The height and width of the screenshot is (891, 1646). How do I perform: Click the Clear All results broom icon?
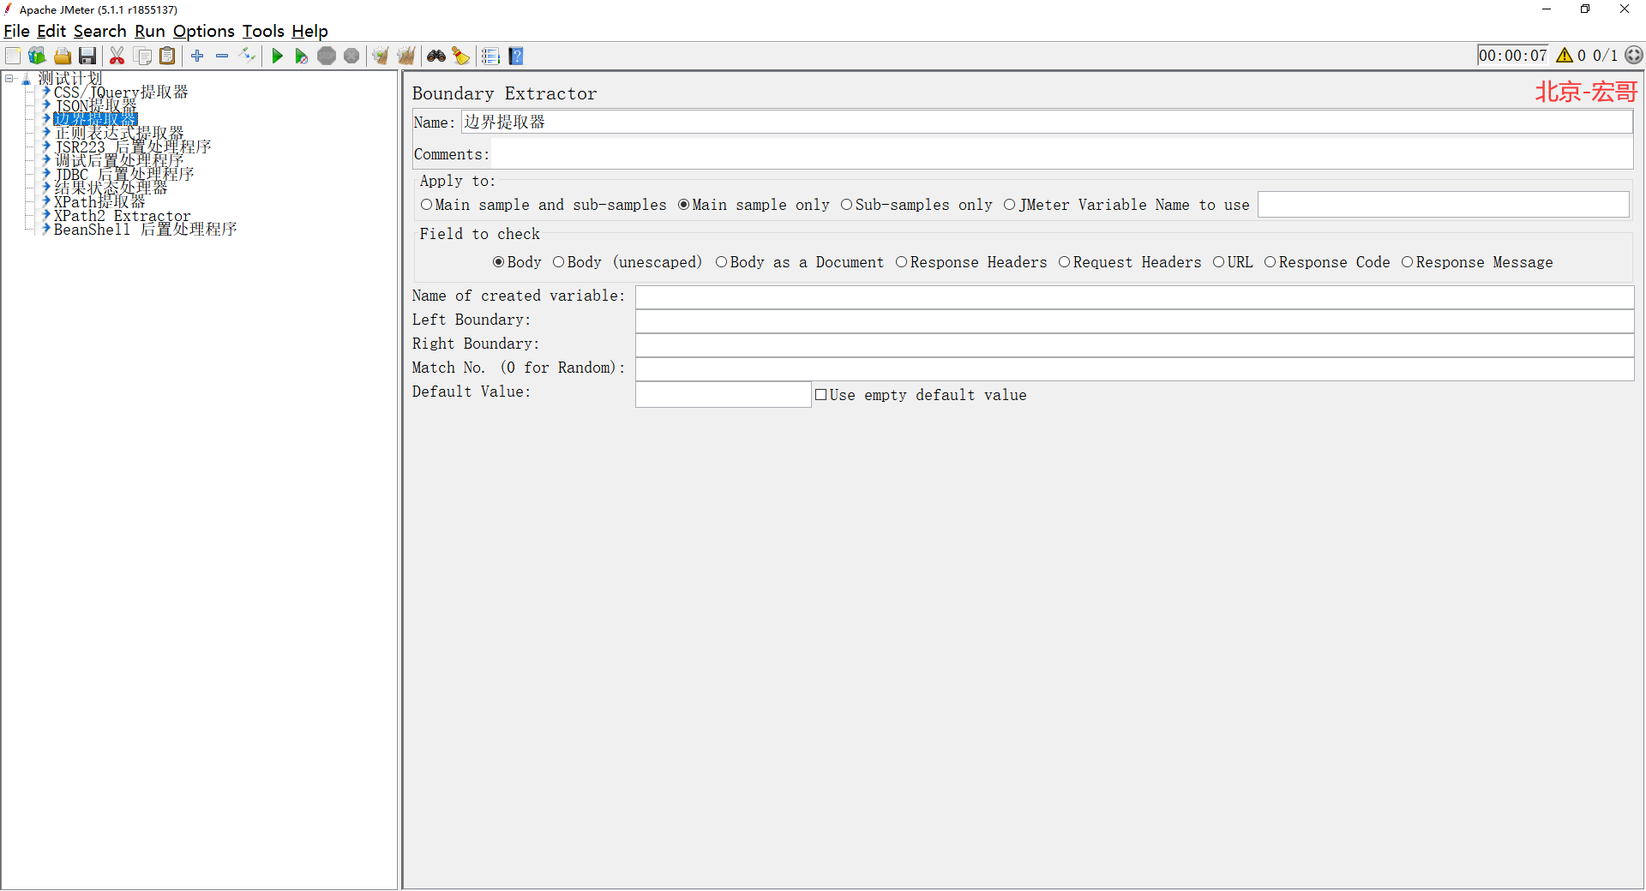[405, 56]
